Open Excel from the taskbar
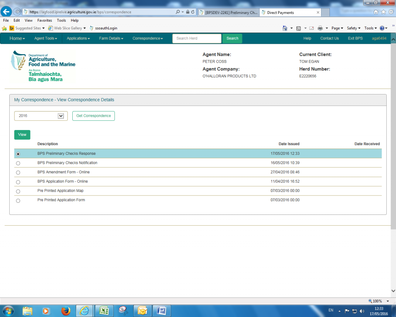Screen dimensions: 396x317 click(x=104, y=310)
